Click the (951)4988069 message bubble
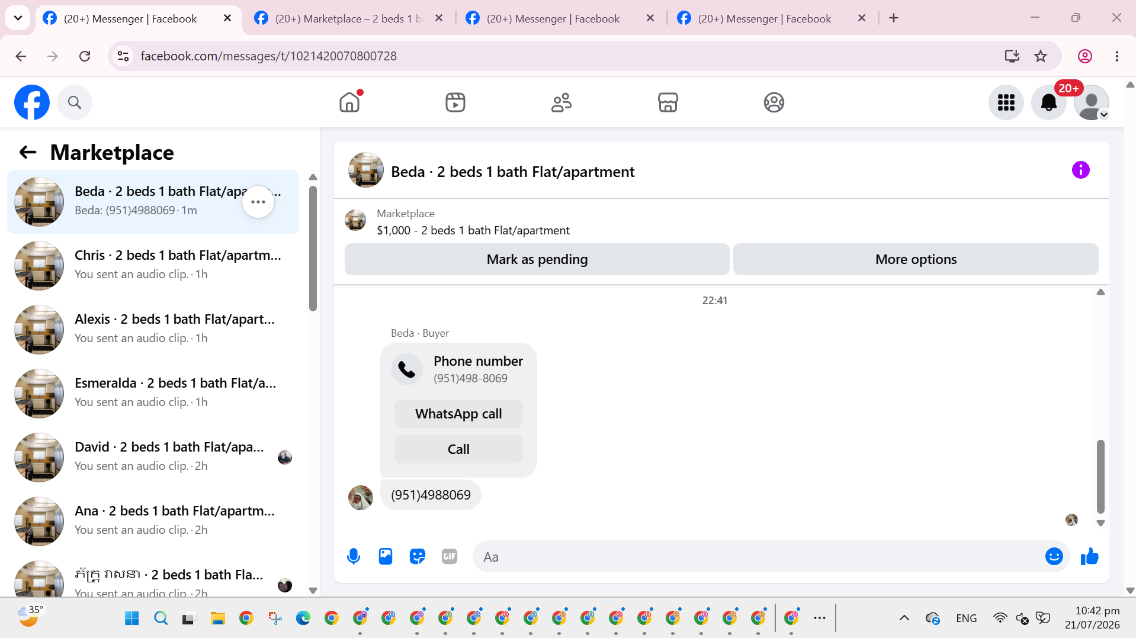This screenshot has width=1136, height=638. [431, 495]
